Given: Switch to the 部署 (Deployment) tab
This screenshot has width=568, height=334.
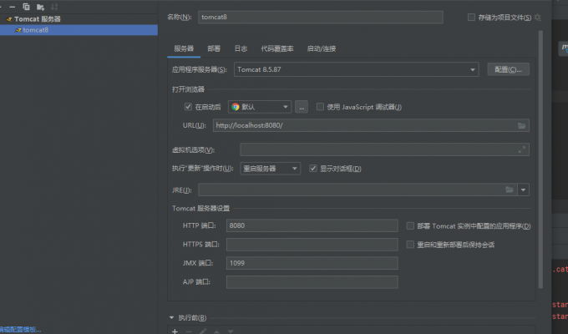Looking at the screenshot, I should (x=214, y=48).
